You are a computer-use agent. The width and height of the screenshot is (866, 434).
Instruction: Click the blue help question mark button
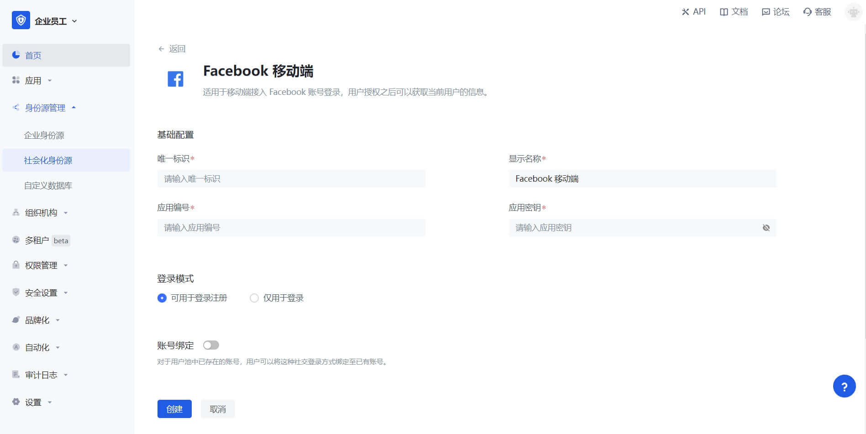pyautogui.click(x=844, y=387)
